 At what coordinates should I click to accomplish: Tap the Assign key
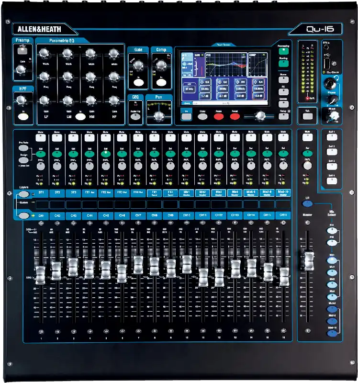tap(23, 160)
